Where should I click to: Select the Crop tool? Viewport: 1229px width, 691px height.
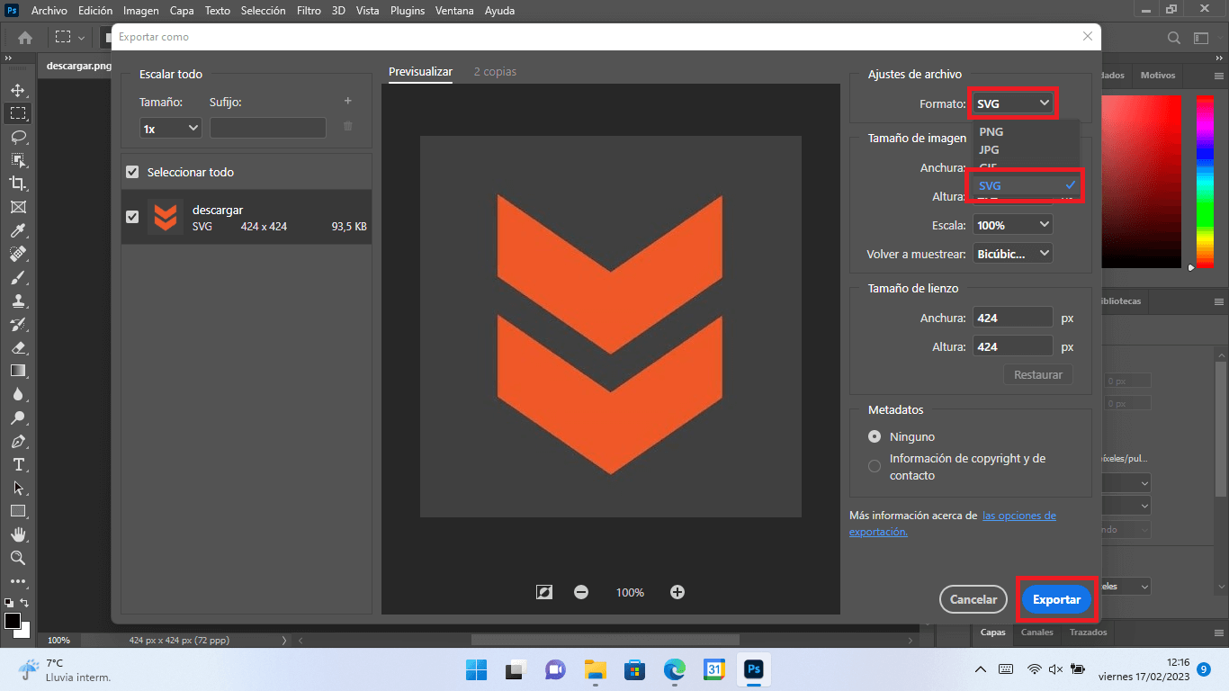pos(17,184)
